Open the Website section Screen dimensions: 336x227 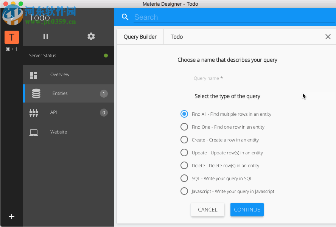68,132
